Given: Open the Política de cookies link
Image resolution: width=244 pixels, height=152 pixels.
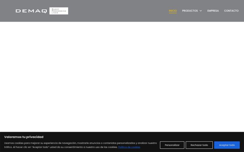Looking at the screenshot, I should 129,147.
